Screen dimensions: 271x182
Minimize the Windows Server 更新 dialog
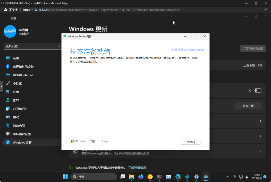(x=185, y=36)
